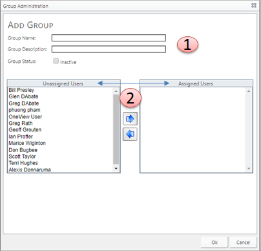The height and width of the screenshot is (251, 261).
Task: Toggle the Inactive group status checkbox
Action: [x=56, y=61]
